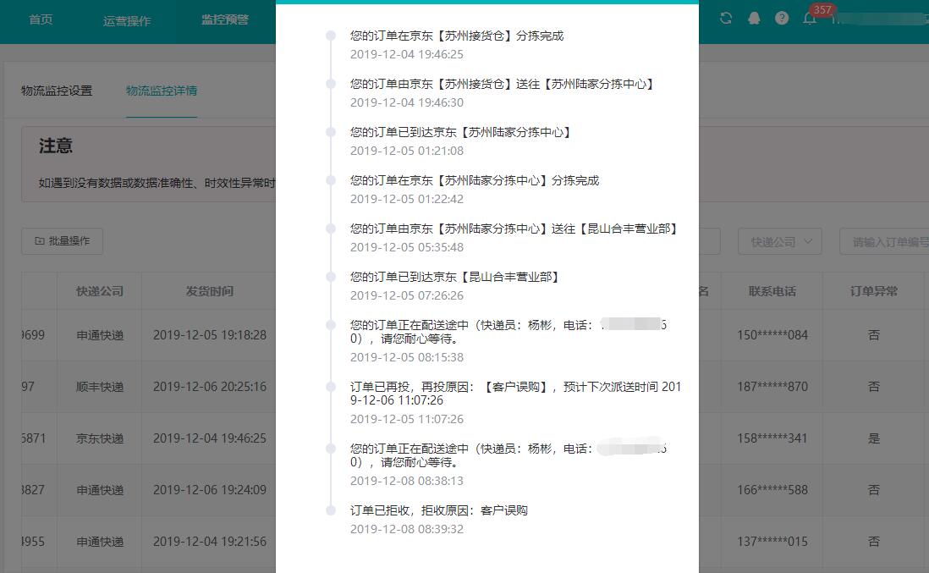The height and width of the screenshot is (573, 929).
Task: Click 发货时间 column header
Action: click(209, 291)
